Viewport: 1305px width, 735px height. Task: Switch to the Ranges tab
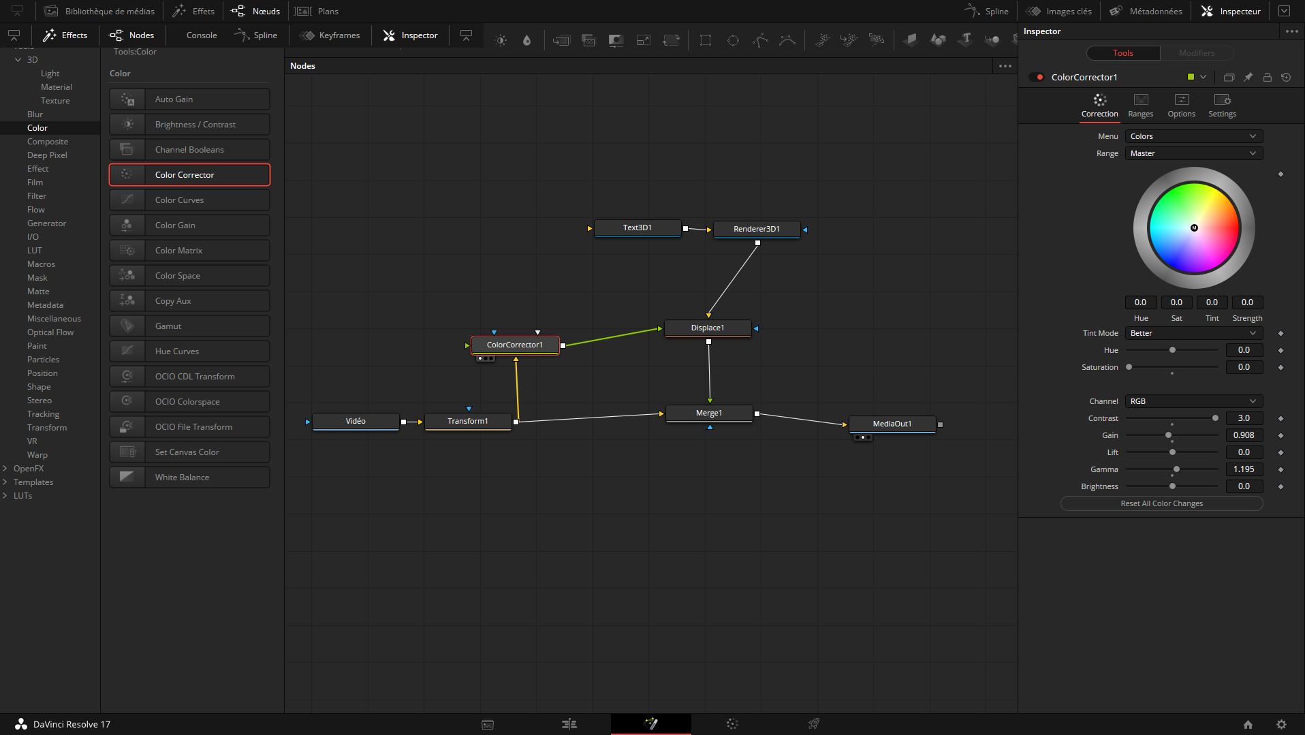click(x=1140, y=106)
